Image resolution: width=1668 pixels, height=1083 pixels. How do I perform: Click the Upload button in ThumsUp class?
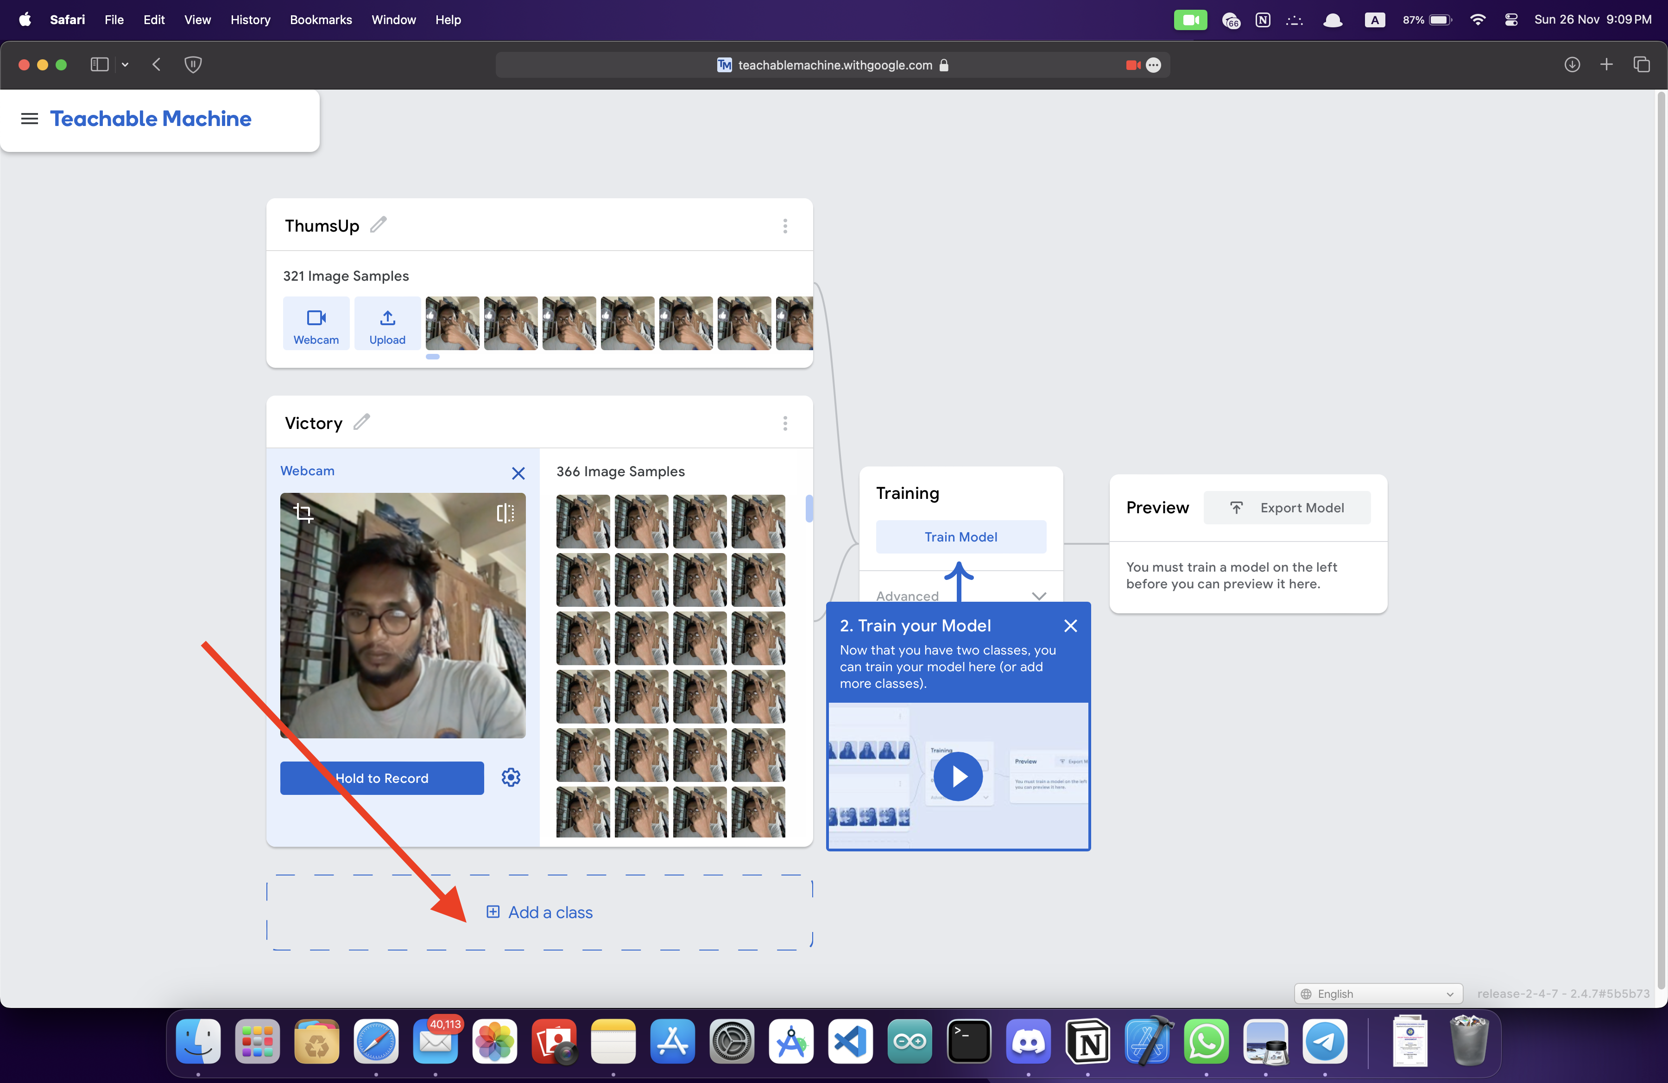click(387, 324)
